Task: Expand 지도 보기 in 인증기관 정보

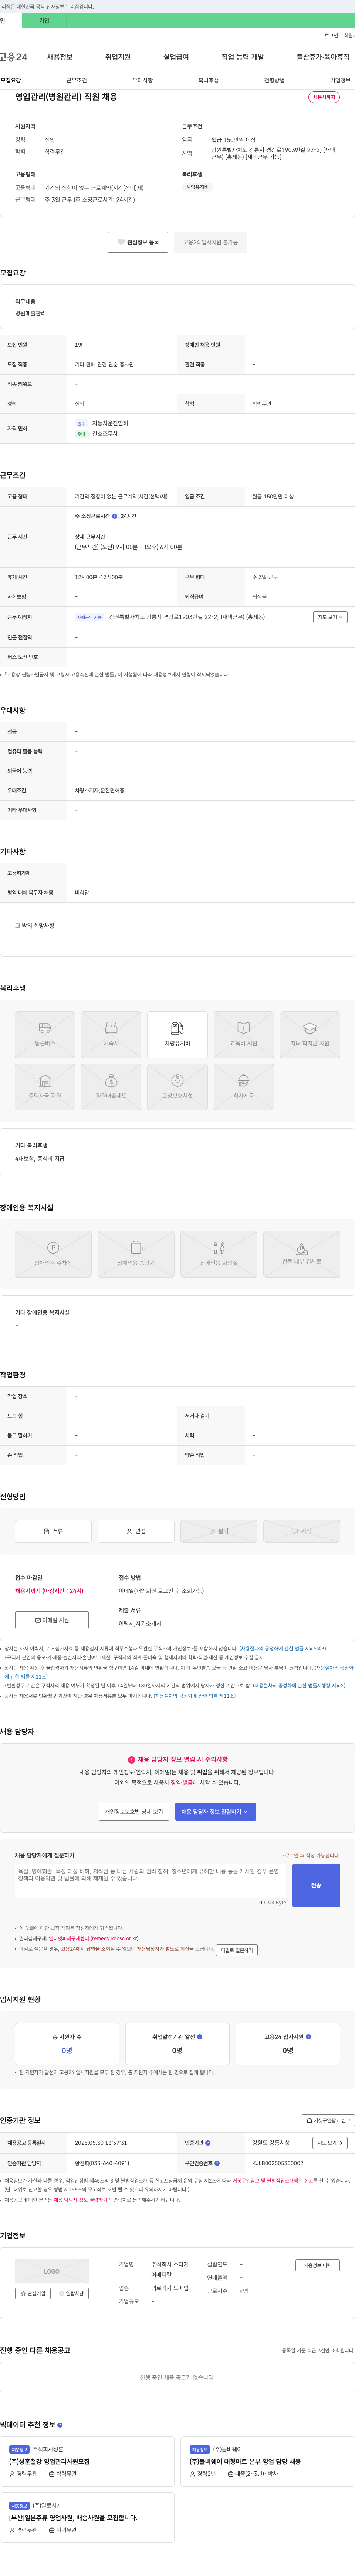Action: [330, 2143]
